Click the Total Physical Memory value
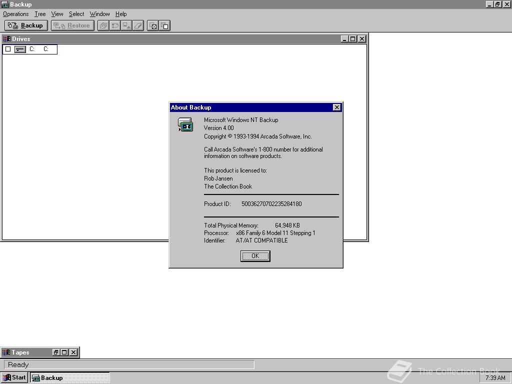 point(287,225)
